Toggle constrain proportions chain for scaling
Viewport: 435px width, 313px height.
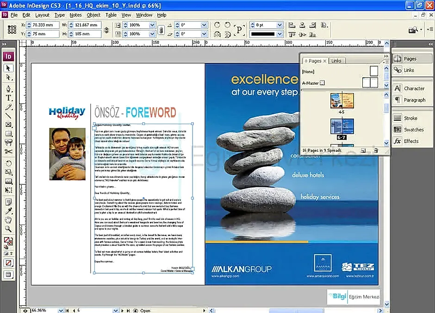(x=161, y=30)
